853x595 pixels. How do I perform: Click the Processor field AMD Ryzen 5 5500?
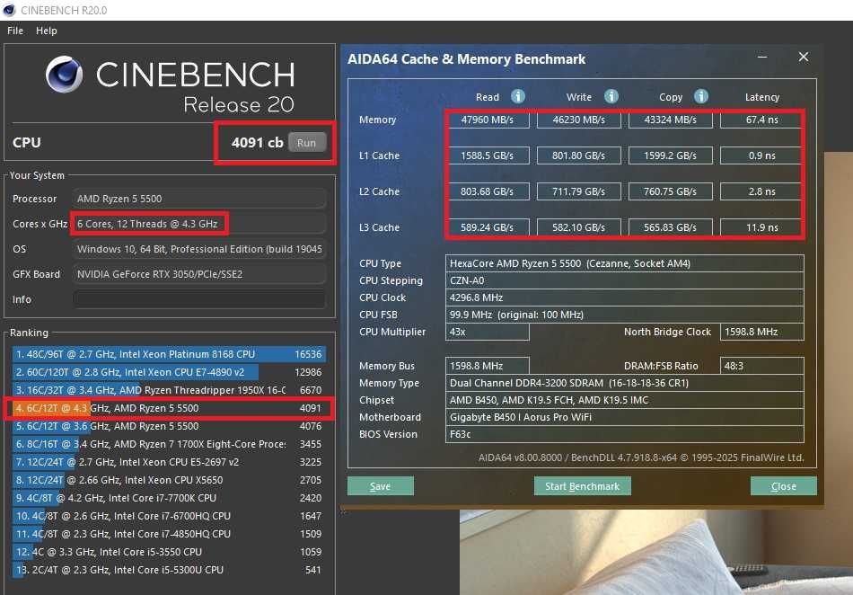pyautogui.click(x=199, y=199)
